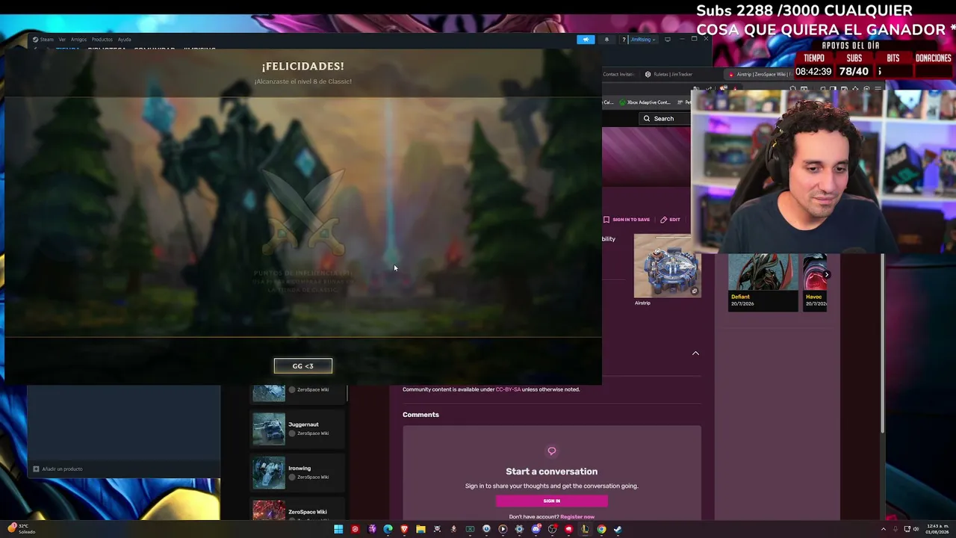Open Microsoft Edge from taskbar

tap(388, 529)
